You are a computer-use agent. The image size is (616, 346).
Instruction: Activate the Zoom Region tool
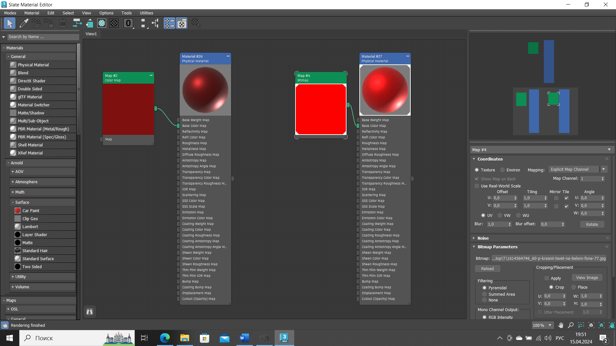pyautogui.click(x=581, y=325)
